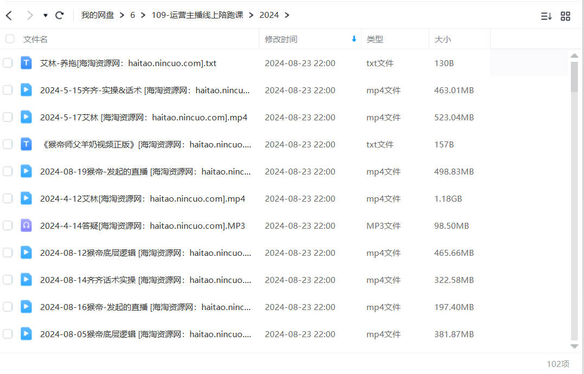Expand chevron after 2024 breadcrumb
Viewport: 584px width, 374px height.
287,15
